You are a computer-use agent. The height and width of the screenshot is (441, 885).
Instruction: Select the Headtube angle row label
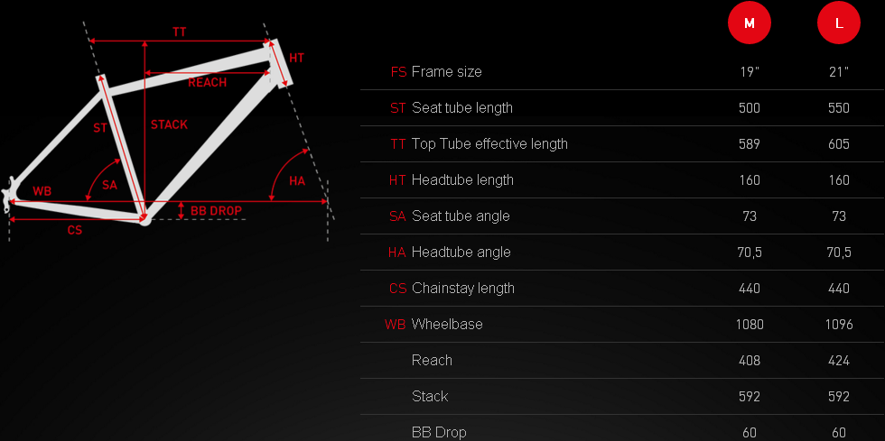click(x=461, y=252)
